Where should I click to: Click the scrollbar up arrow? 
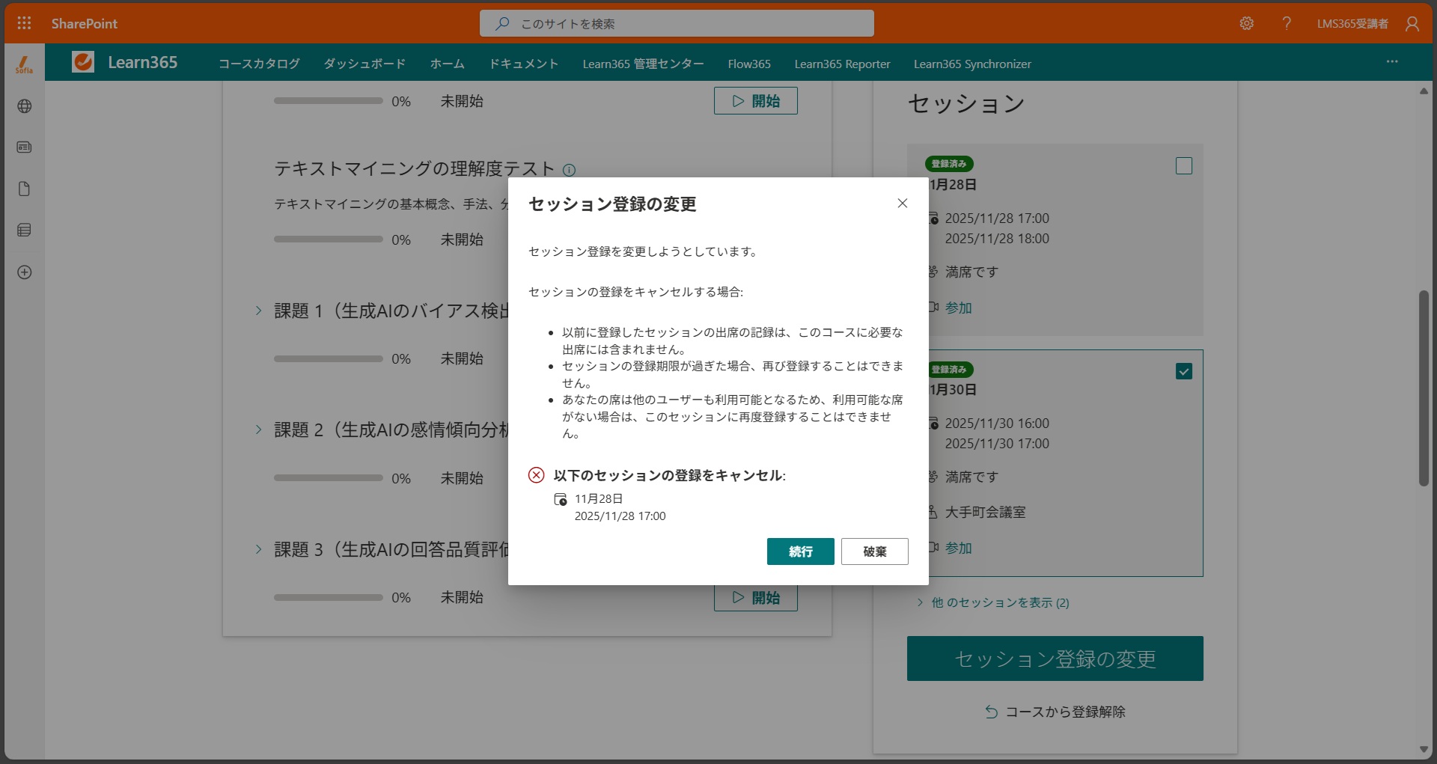[1424, 91]
